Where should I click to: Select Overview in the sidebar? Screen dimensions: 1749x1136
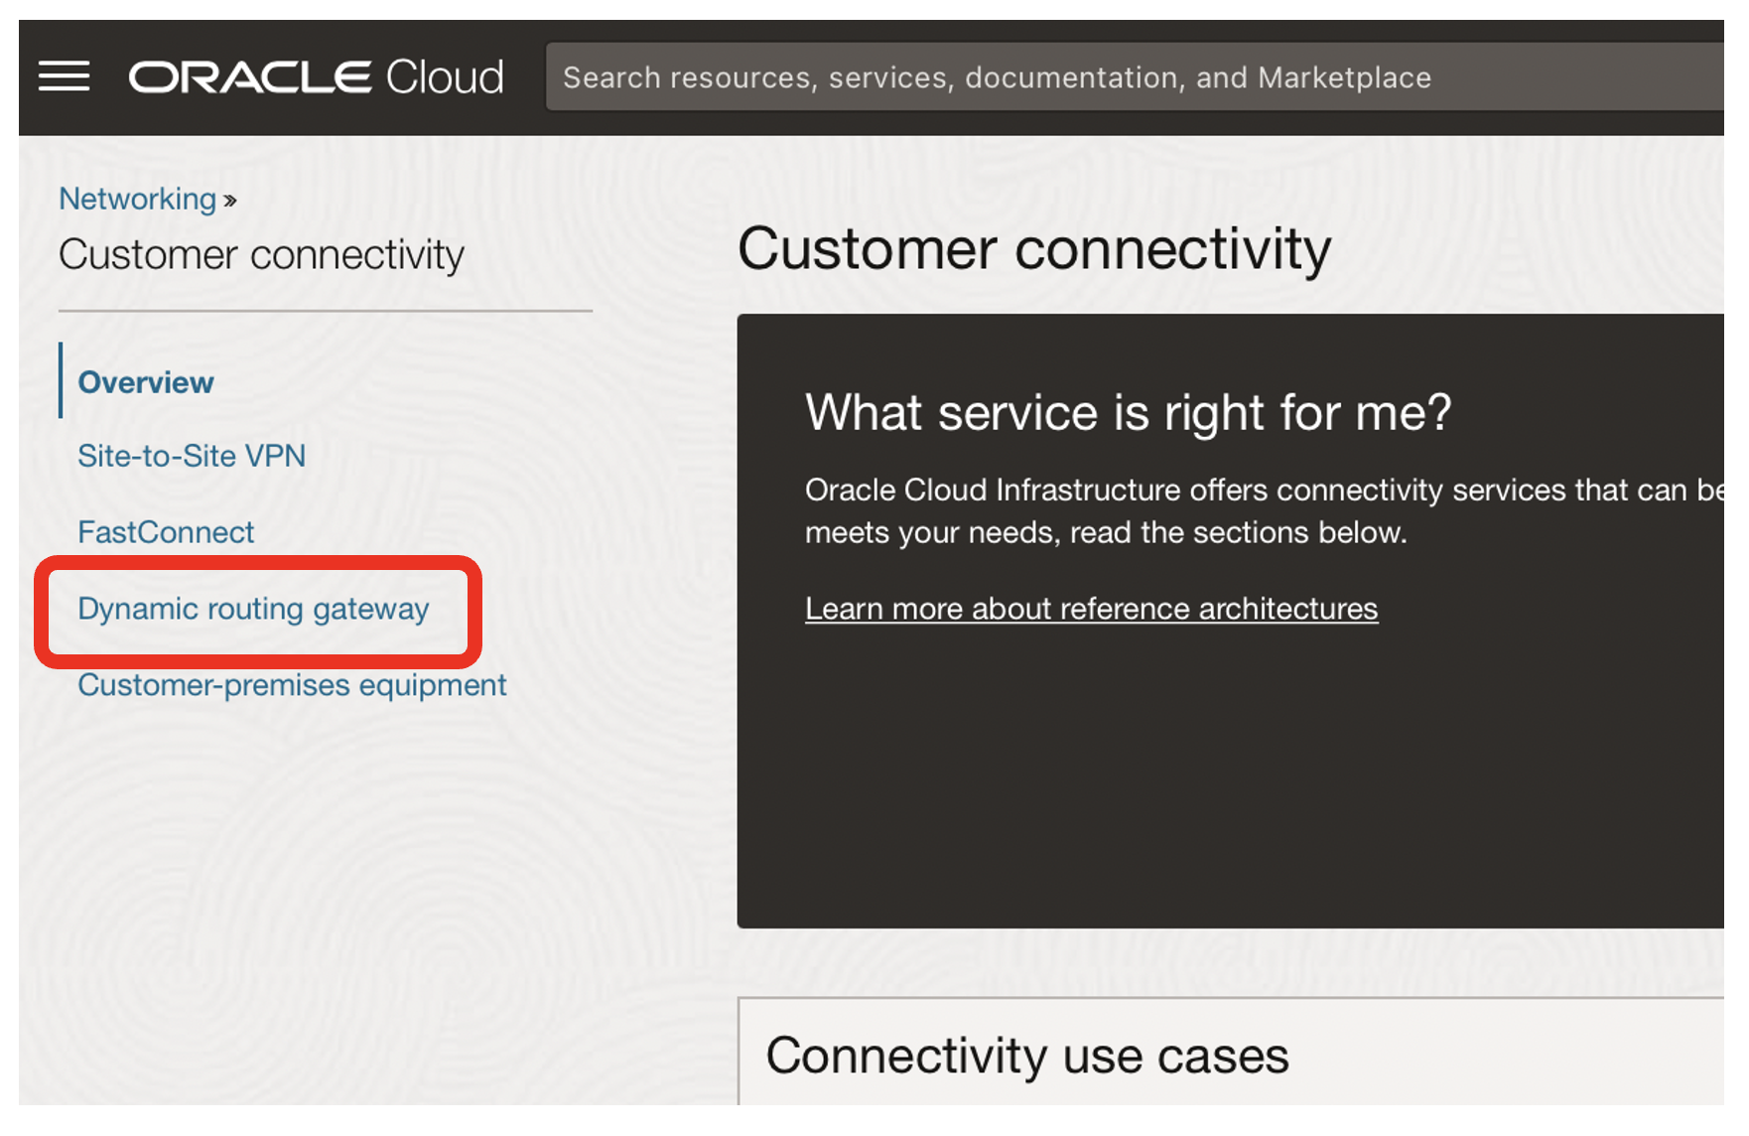coord(146,382)
